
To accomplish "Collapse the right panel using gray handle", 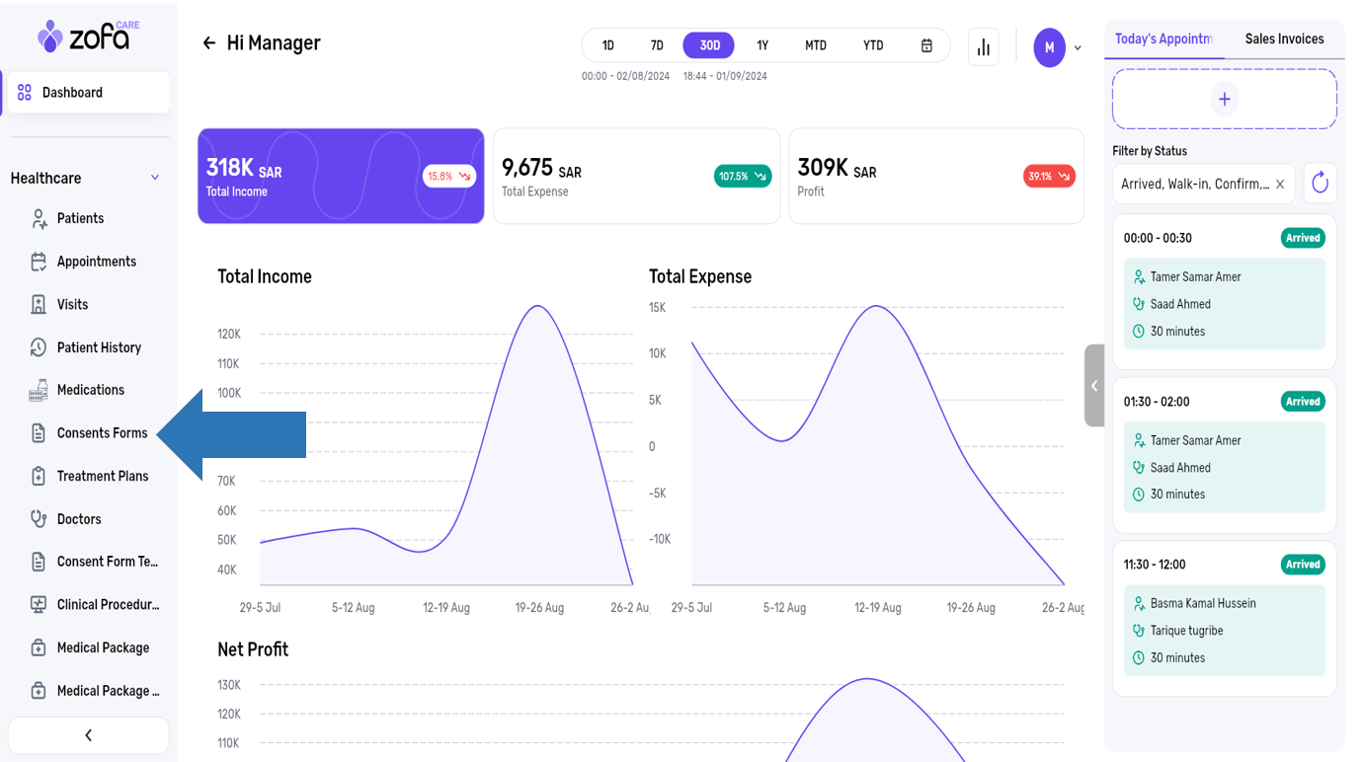I will tap(1094, 386).
